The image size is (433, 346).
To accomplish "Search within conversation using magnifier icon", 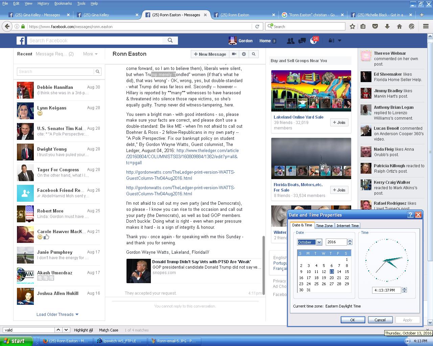I will pos(254,54).
